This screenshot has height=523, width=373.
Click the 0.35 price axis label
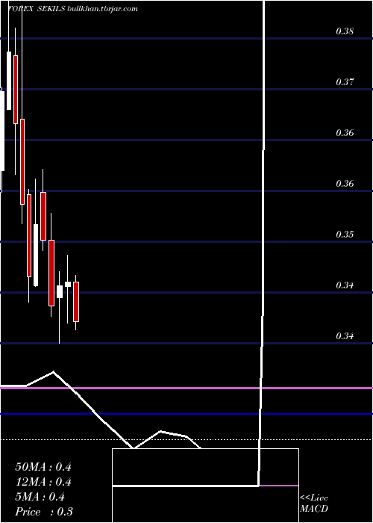pyautogui.click(x=345, y=234)
